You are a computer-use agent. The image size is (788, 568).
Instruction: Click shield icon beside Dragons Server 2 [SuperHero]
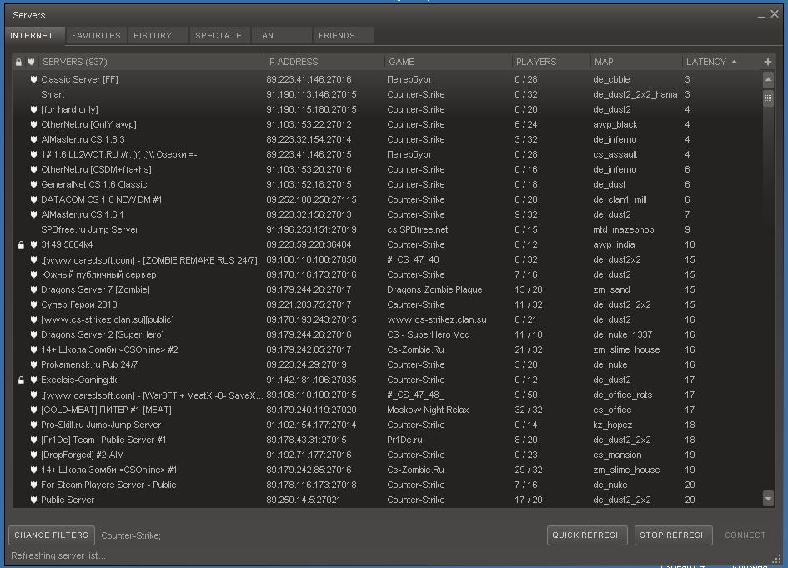pos(33,334)
